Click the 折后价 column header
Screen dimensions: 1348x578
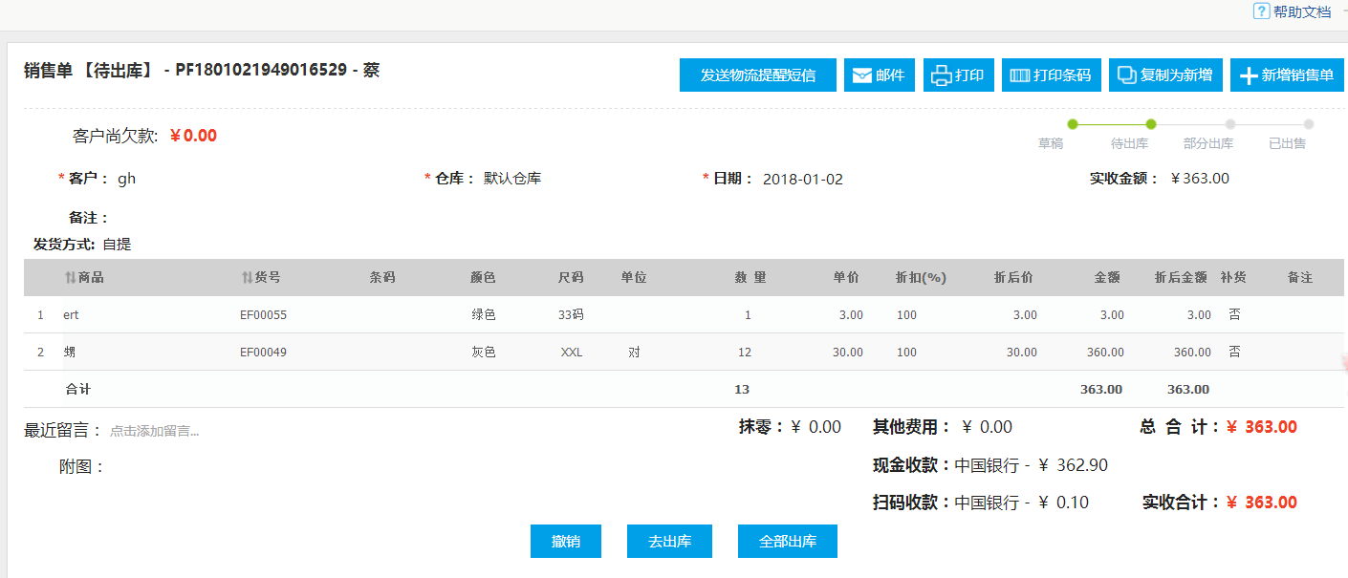[1013, 277]
